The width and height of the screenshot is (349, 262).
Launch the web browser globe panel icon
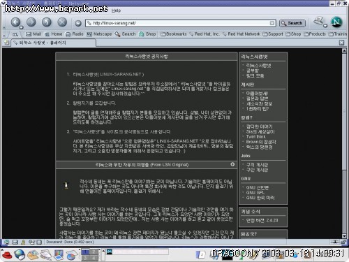[20, 255]
